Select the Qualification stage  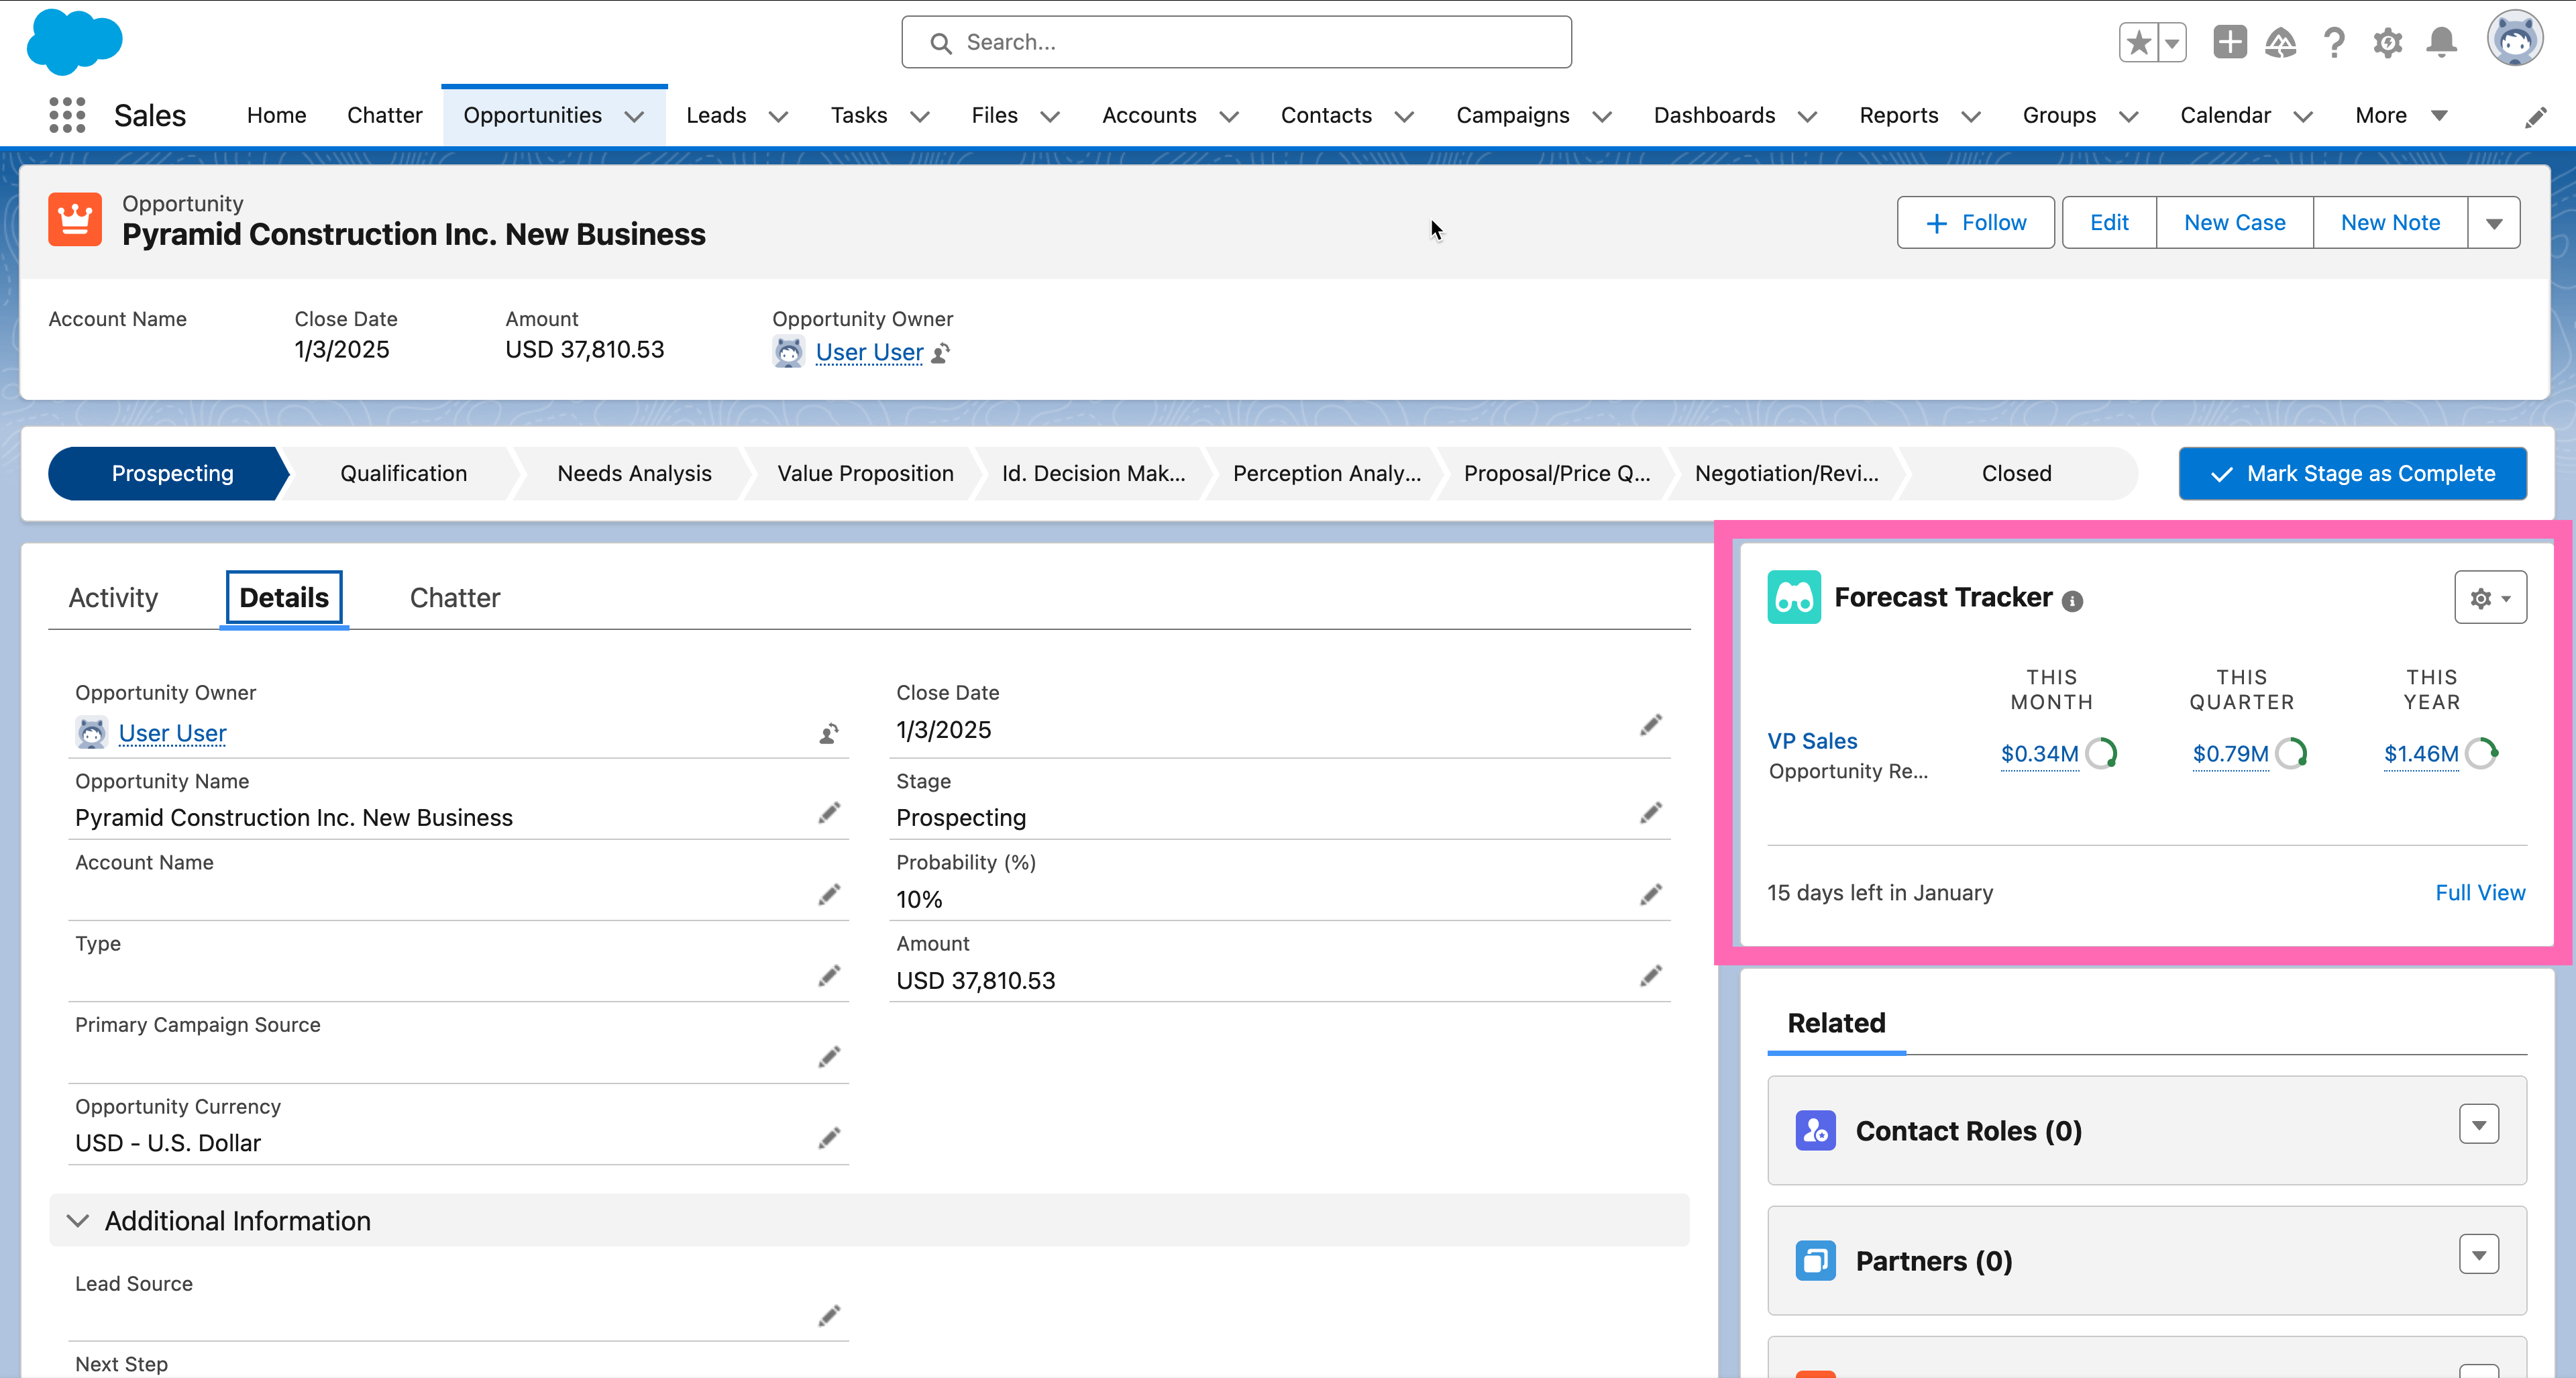pyautogui.click(x=403, y=474)
